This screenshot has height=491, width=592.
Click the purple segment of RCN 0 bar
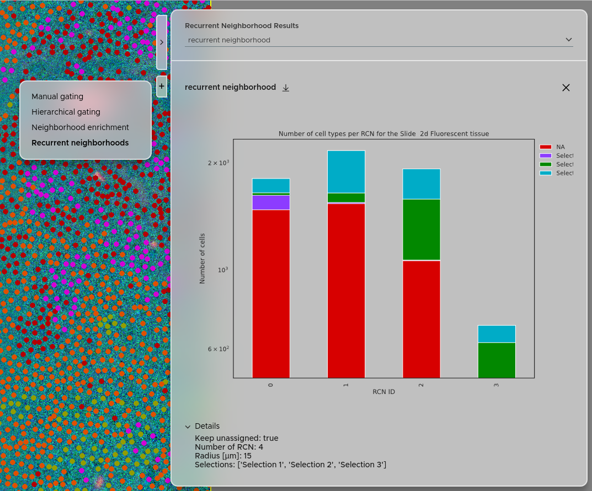pos(271,202)
